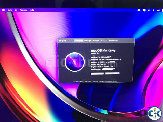The image size is (163, 122).
Task: Zoom the About This Mac window
Action: [x=65, y=41]
